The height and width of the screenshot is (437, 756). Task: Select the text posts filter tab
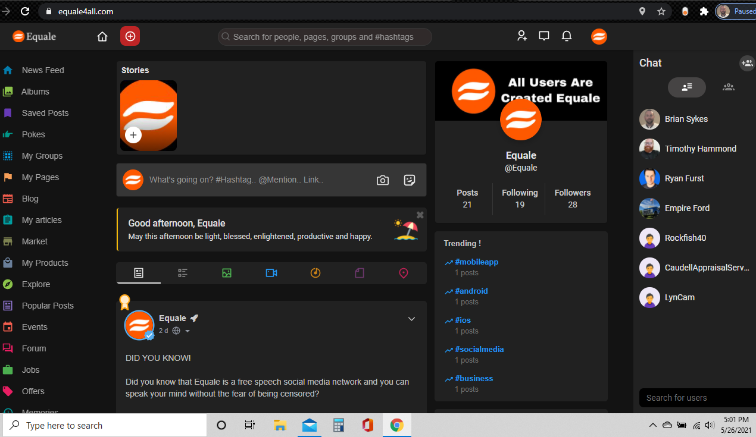183,273
